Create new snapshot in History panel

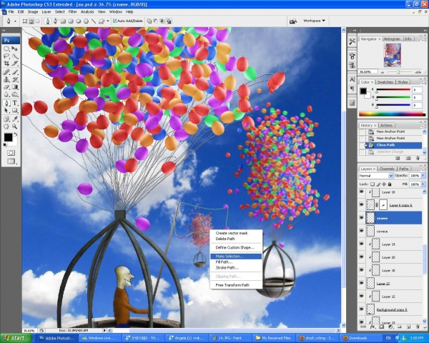tap(408, 158)
